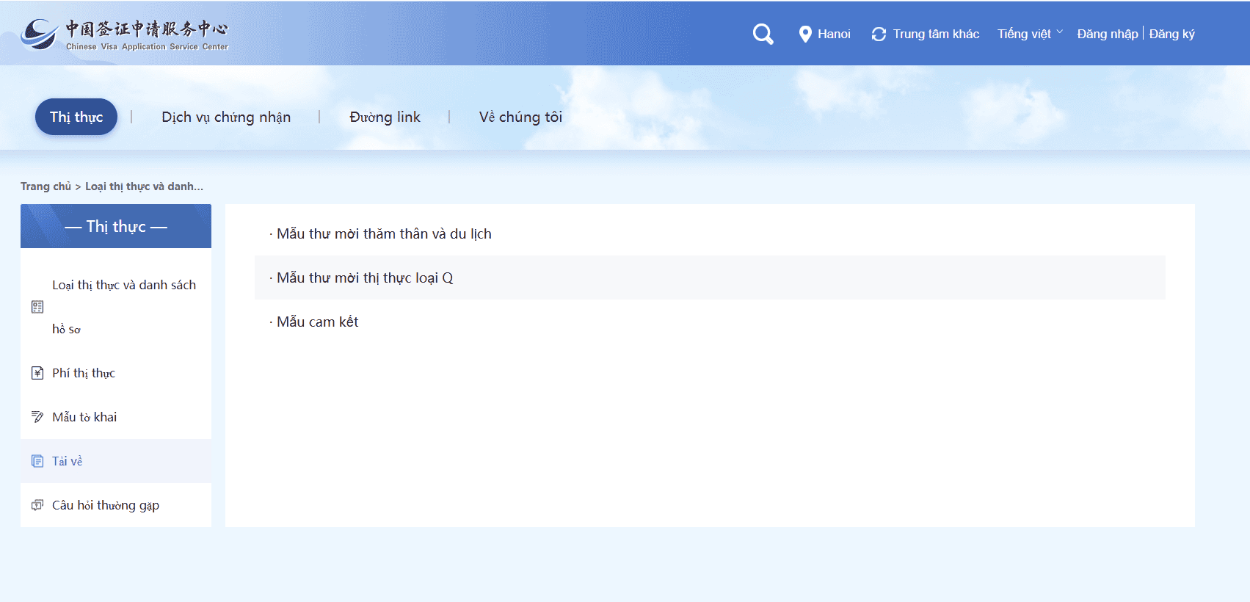Click the download page icon beside Tải về
Screen dimensions: 1250x602
coord(37,461)
